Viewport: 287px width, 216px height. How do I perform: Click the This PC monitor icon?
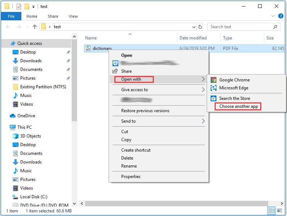pyautogui.click(x=13, y=127)
